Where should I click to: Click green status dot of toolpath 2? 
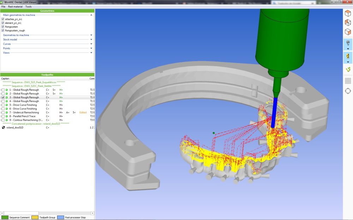tap(6, 94)
